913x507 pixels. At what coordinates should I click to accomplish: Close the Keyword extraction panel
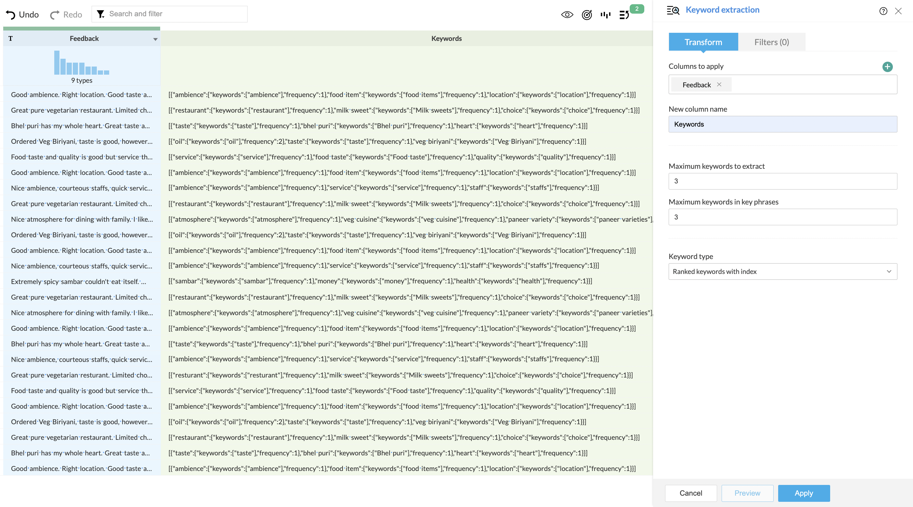(x=898, y=11)
